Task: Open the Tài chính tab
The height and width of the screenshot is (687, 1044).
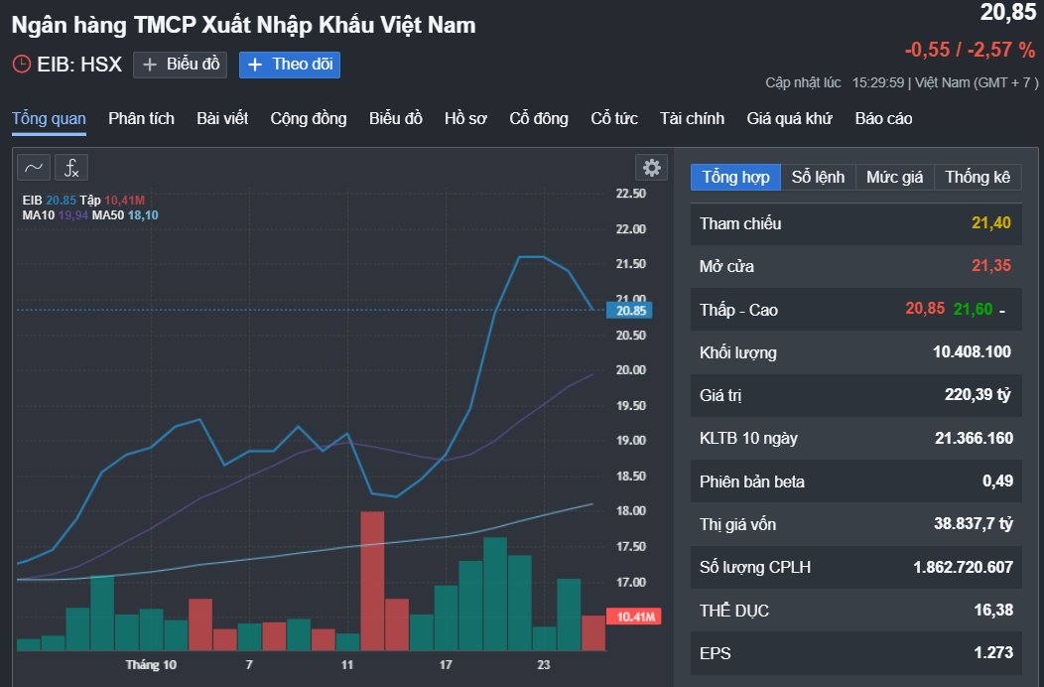Action: (692, 118)
